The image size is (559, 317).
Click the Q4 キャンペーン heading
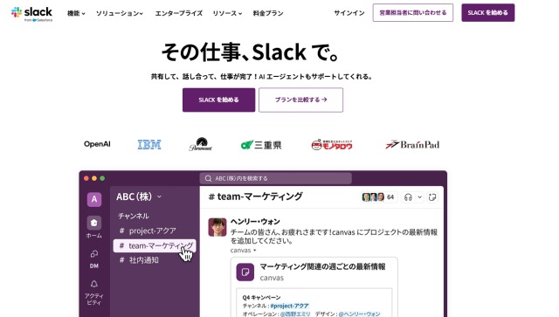(262, 298)
